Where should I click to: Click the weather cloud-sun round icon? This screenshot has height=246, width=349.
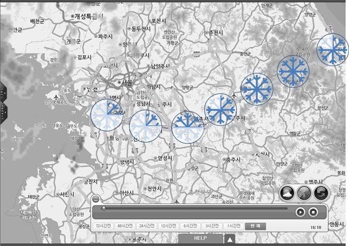288,193
